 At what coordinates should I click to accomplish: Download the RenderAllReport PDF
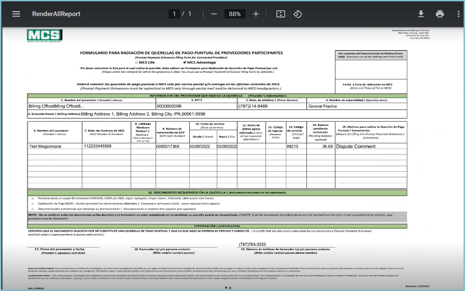[420, 14]
